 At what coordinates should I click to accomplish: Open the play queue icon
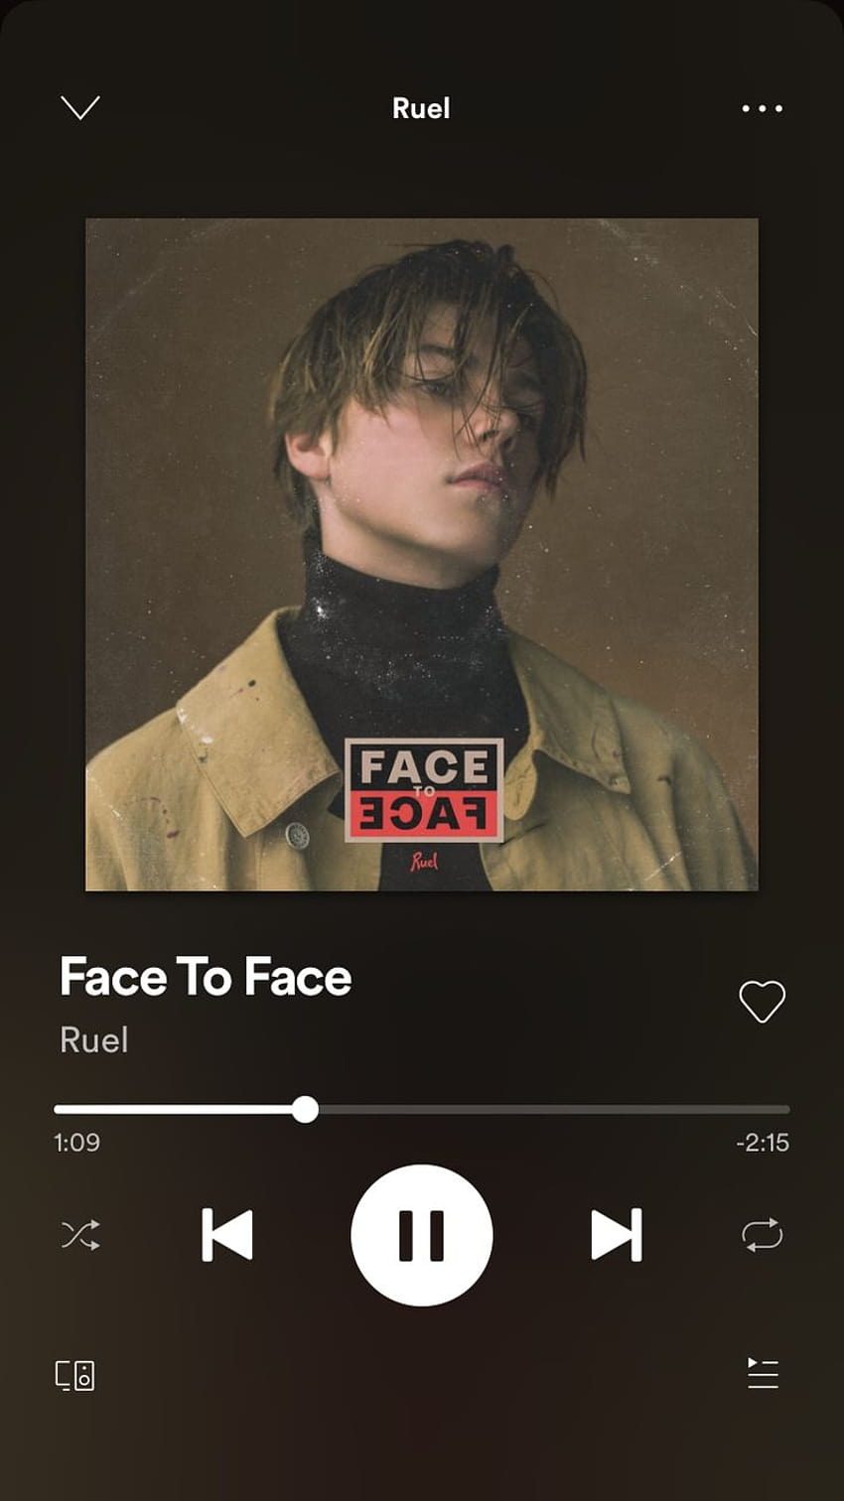click(x=763, y=1374)
